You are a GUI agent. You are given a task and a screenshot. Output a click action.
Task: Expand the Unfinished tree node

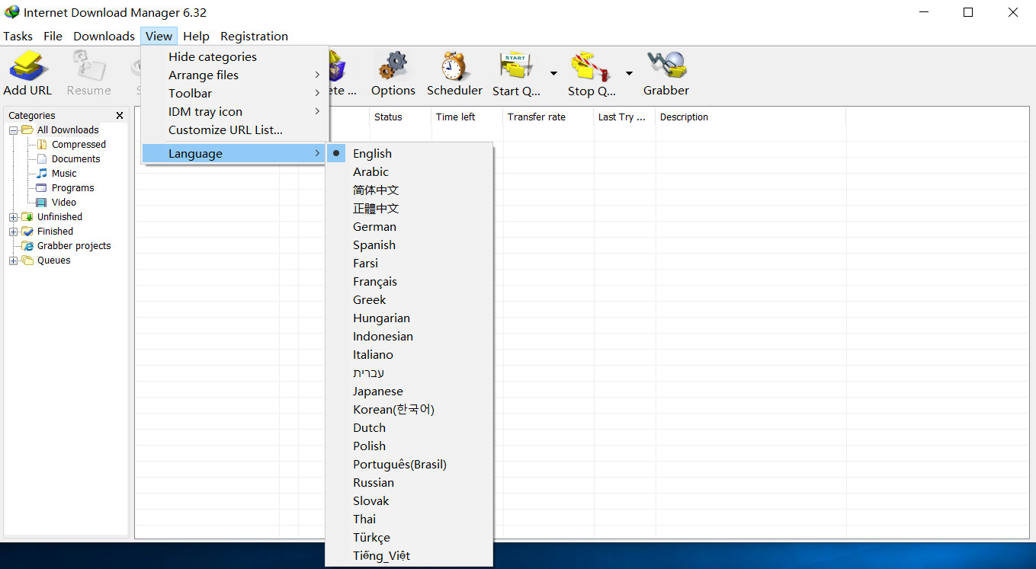(13, 217)
